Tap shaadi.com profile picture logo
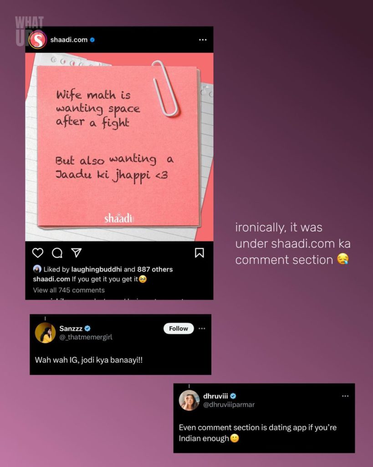373x467 pixels. pos(37,40)
